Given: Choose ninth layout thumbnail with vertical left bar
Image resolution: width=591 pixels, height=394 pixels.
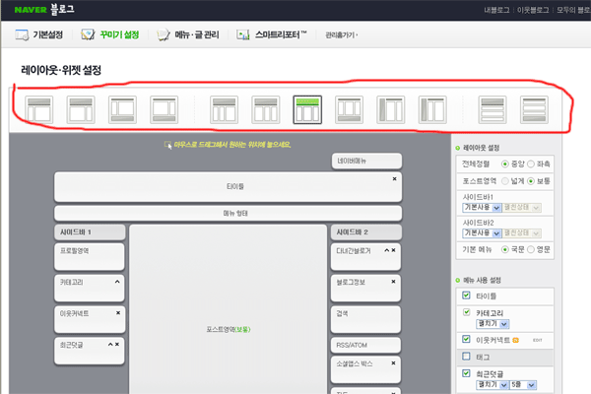Looking at the screenshot, I should (x=390, y=109).
